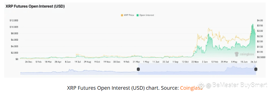Image resolution: width=269 pixels, height=92 pixels.
Task: Click the 28 Apr date label
Action: [58, 62]
